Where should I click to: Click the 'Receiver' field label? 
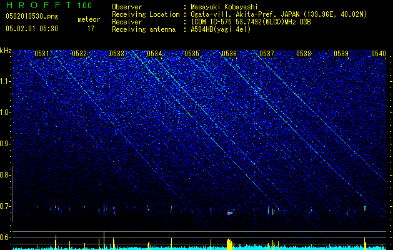coord(127,22)
